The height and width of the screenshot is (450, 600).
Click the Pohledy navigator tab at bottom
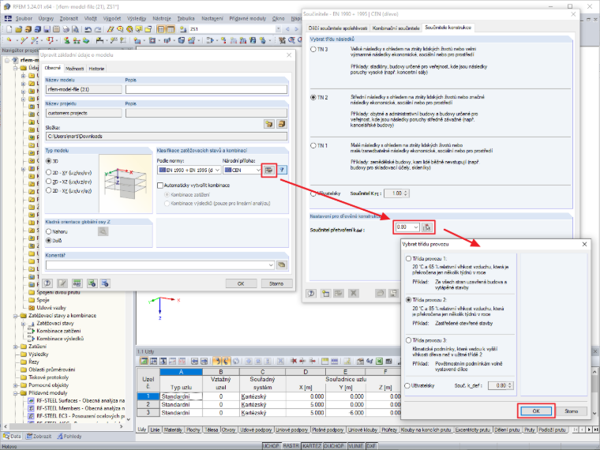(69, 437)
